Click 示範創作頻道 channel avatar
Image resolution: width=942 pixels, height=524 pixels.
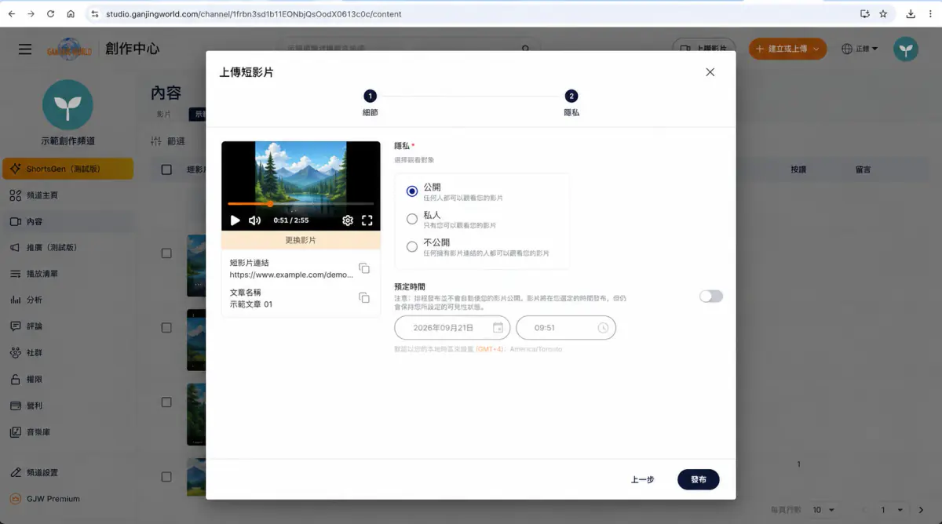[x=68, y=104]
